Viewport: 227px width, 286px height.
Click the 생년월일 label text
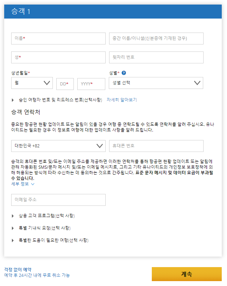point(20,73)
